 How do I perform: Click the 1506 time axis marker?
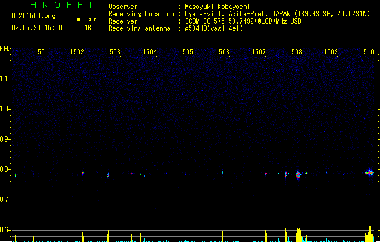(222, 52)
